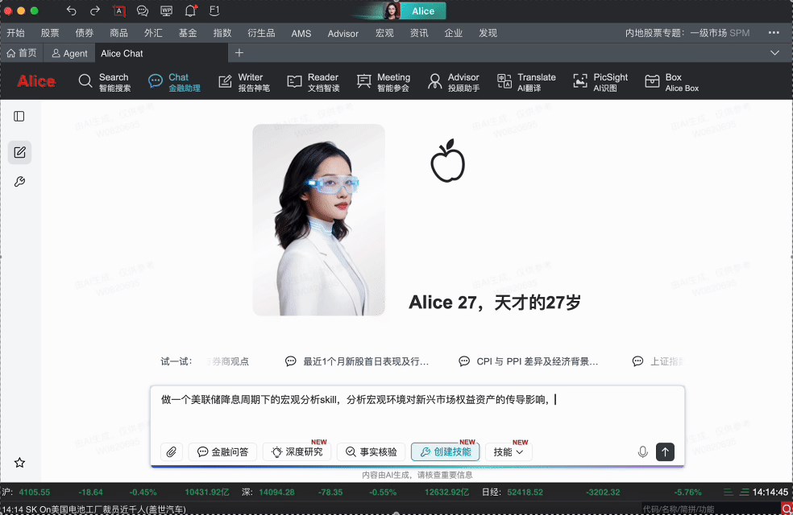Click the new chat edit icon in sidebar
The image size is (793, 515).
(19, 152)
